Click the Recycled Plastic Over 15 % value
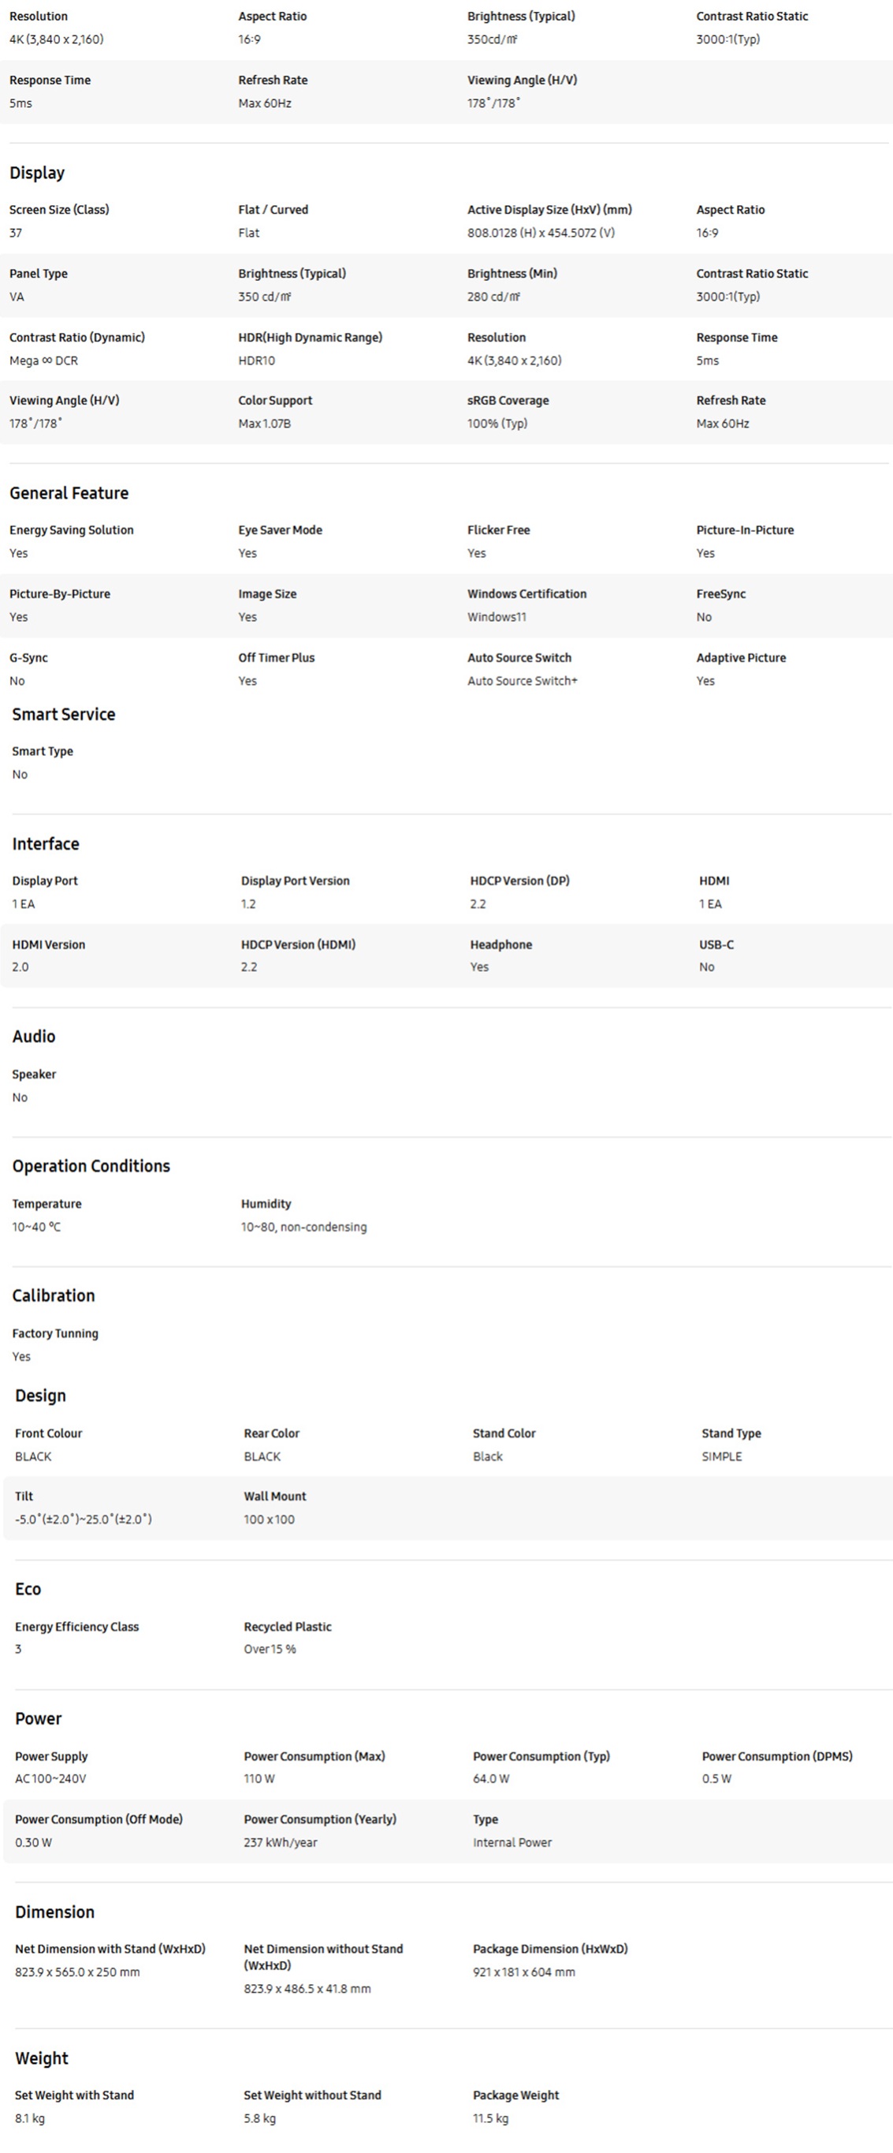The height and width of the screenshot is (2153, 893). click(x=270, y=1649)
